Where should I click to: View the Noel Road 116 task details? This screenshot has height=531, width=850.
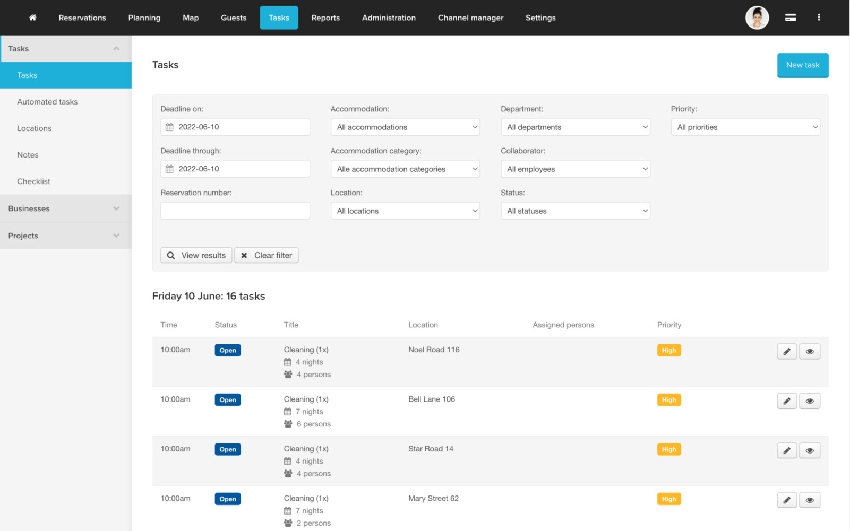click(809, 351)
